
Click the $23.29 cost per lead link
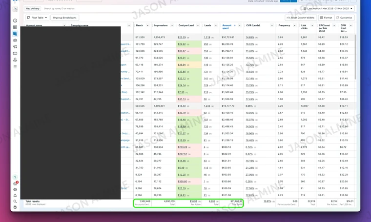point(182,38)
